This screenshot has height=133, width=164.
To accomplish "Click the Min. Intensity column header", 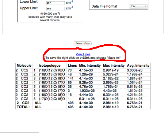I will click(x=90, y=65).
